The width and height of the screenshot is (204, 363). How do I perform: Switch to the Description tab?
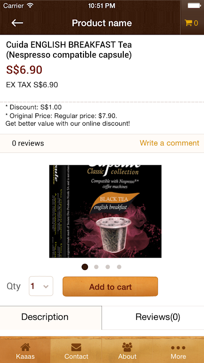51,318
